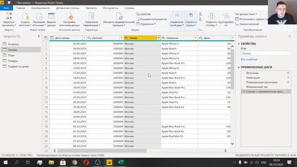Click the Windows Start button
297x167 pixels.
pyautogui.click(x=6, y=162)
